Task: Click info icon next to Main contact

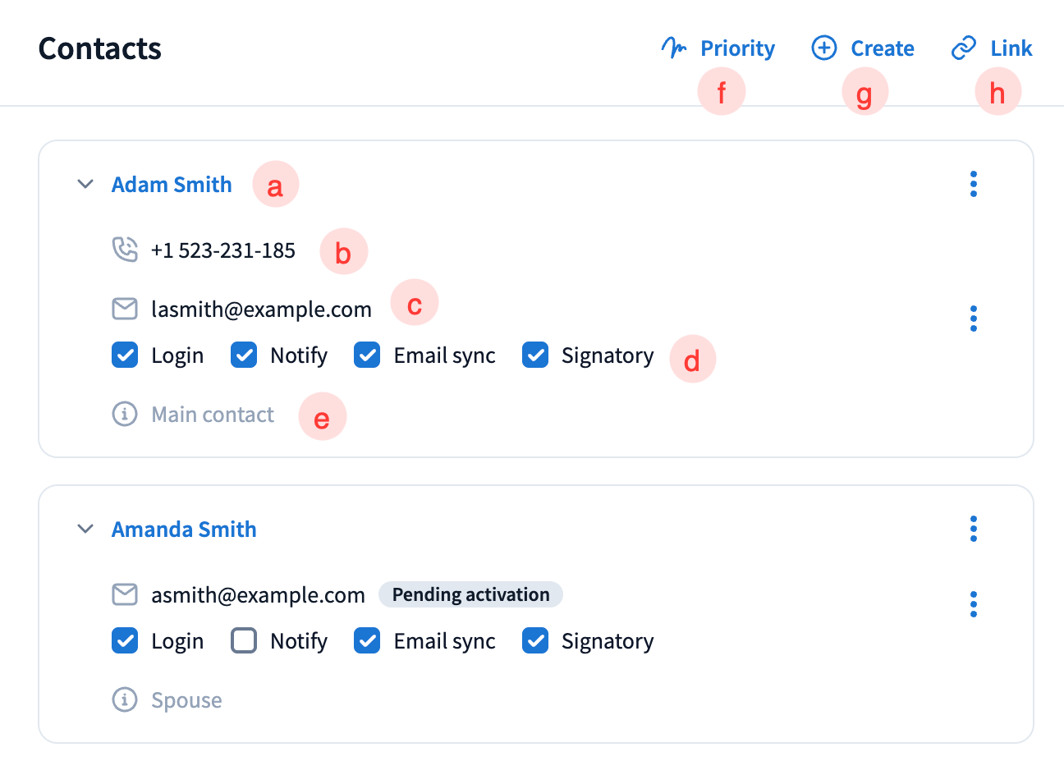Action: point(125,414)
